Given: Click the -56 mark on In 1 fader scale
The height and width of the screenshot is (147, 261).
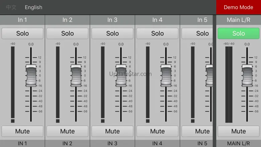Looking at the screenshot, I should point(40,112).
